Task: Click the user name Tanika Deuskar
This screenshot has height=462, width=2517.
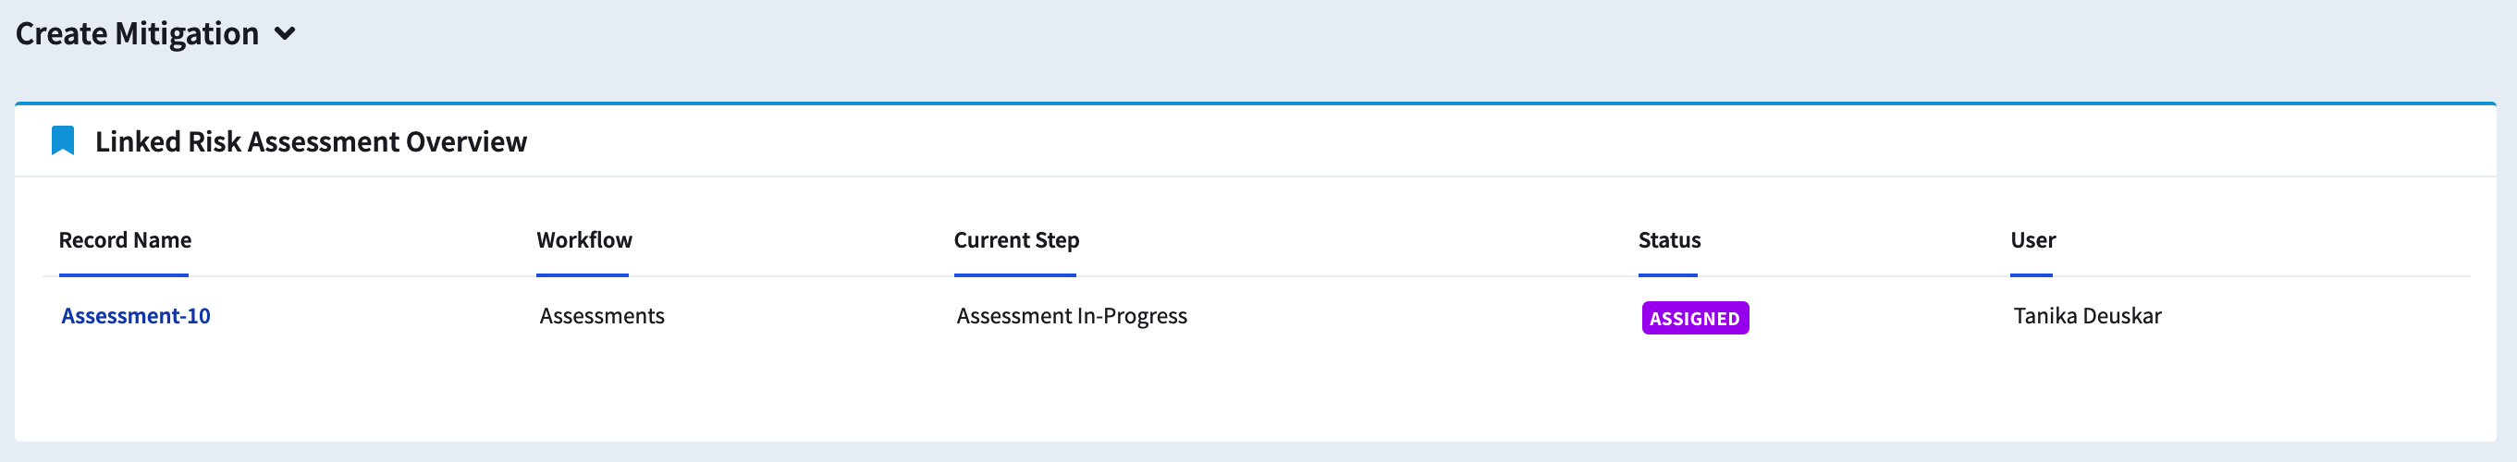Action: [x=2087, y=315]
